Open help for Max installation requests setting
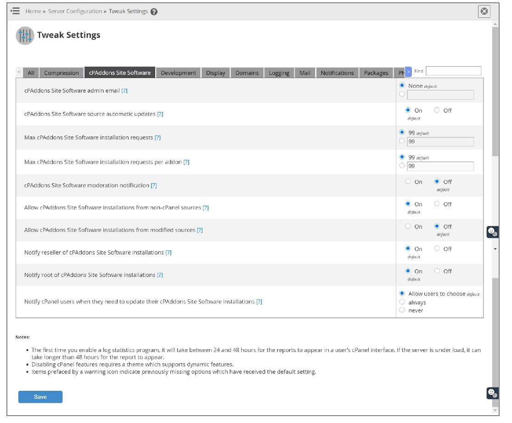The image size is (512, 423). click(158, 137)
